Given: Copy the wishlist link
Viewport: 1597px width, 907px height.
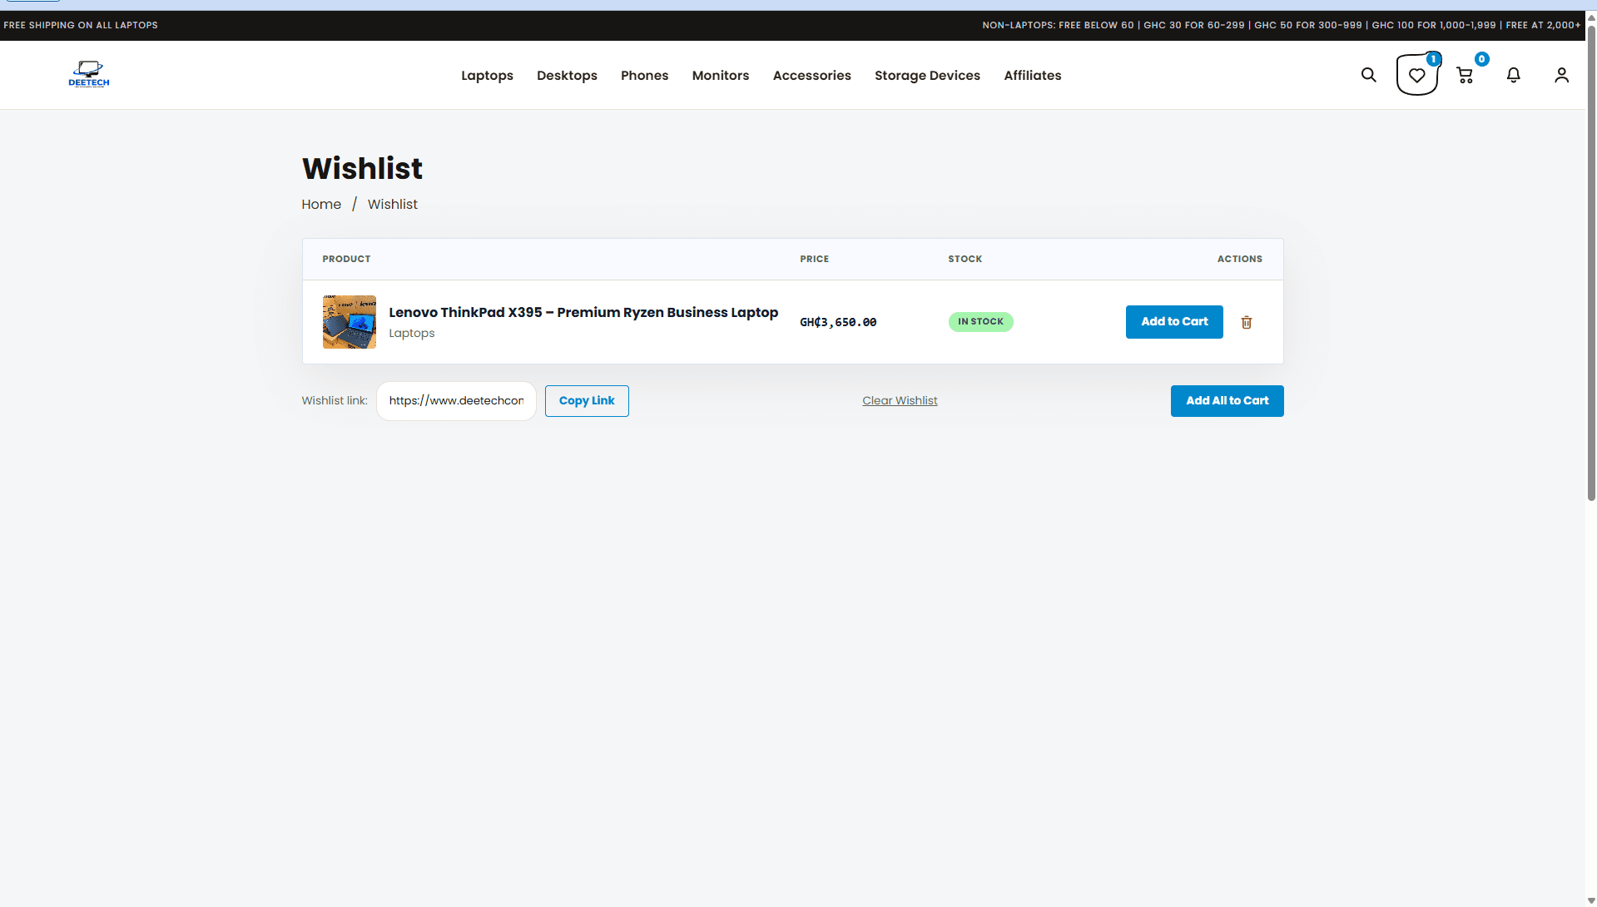Looking at the screenshot, I should [587, 401].
